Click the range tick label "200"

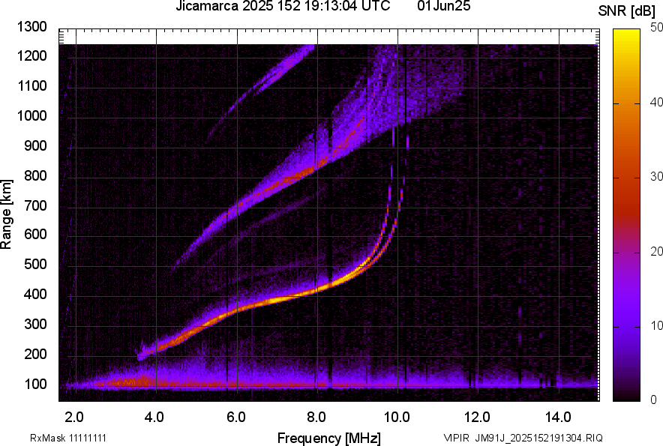click(x=36, y=354)
